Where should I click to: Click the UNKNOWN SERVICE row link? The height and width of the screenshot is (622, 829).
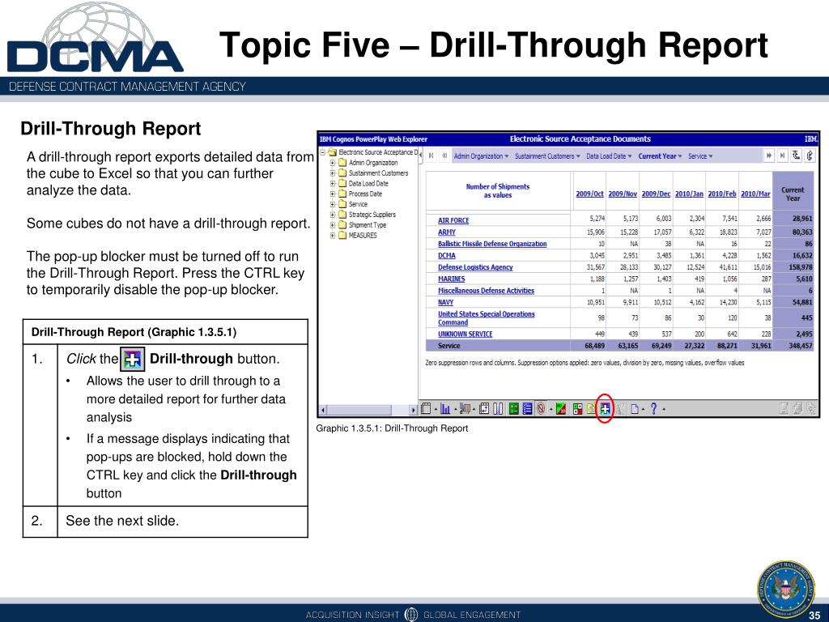[x=465, y=334]
